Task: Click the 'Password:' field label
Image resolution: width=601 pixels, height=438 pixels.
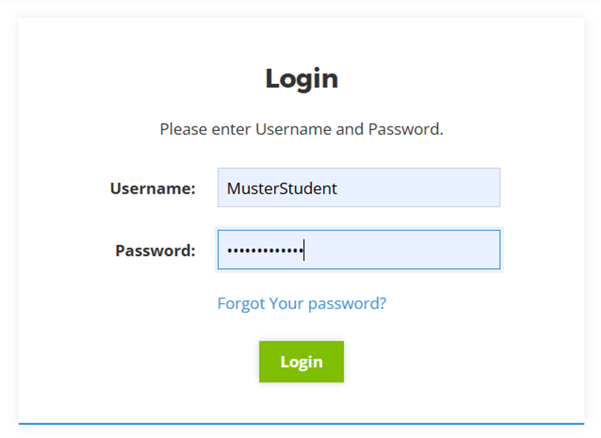Action: [x=156, y=251]
